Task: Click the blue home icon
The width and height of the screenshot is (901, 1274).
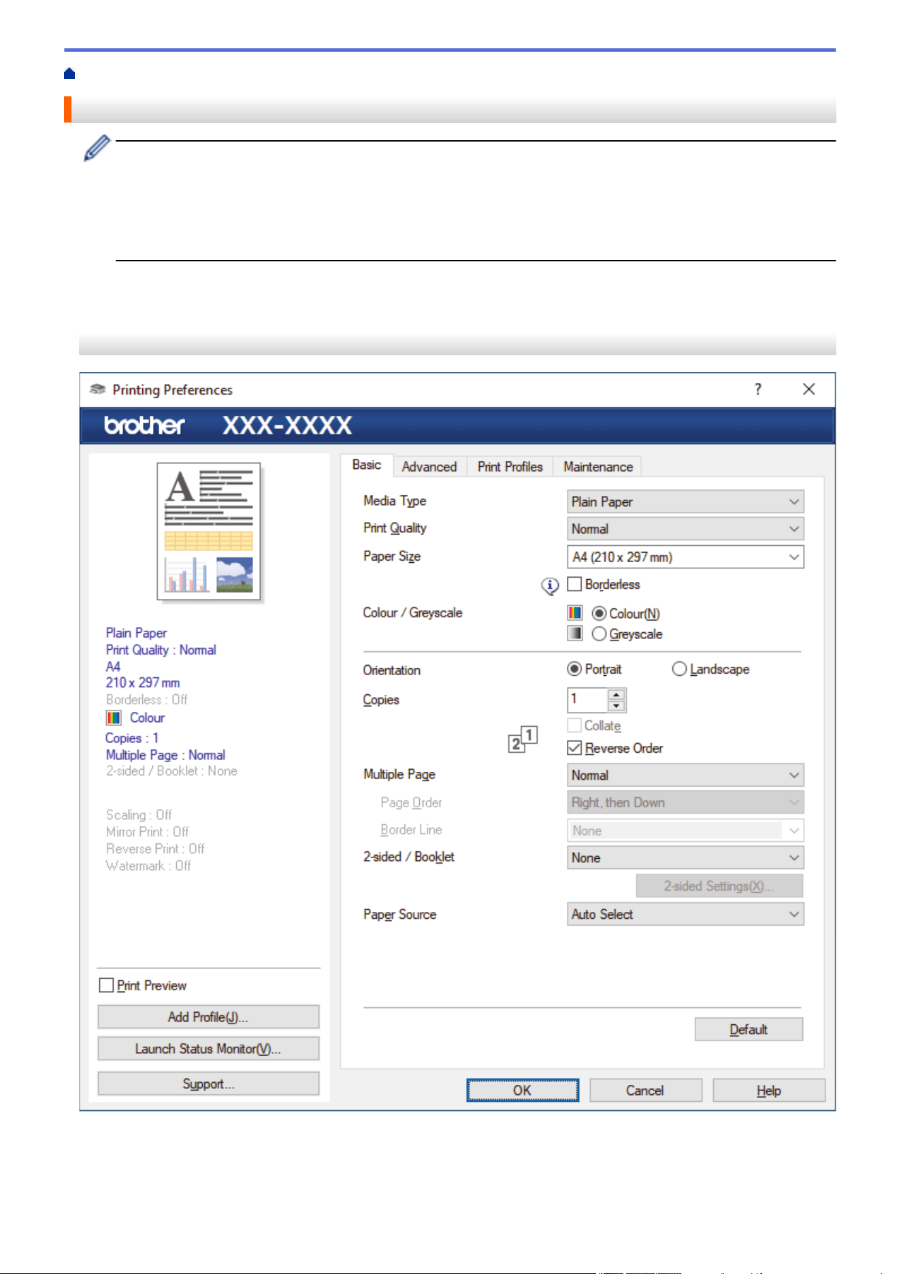Action: point(69,73)
